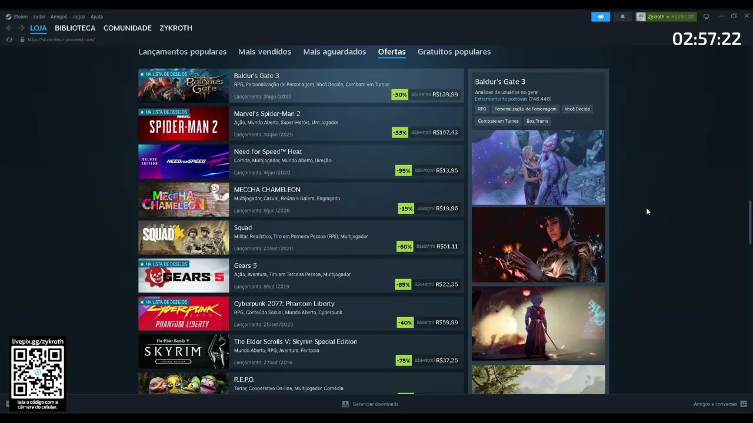Click Spider-Man 2 price R$167,43
The width and height of the screenshot is (753, 423).
click(x=445, y=133)
